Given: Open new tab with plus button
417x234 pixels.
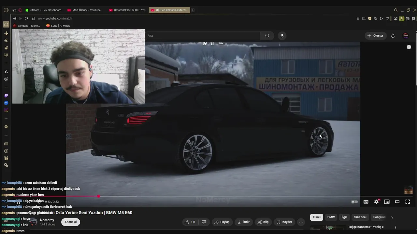Looking at the screenshot, I should tap(193, 10).
